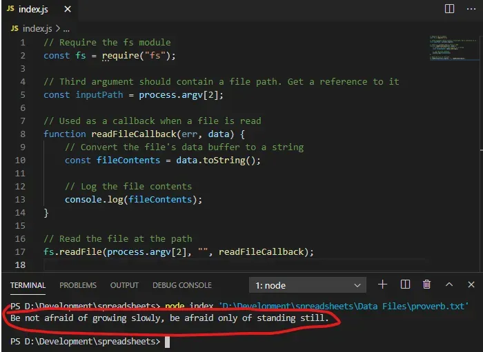Create a new terminal with the plus icon
This screenshot has height=352, width=483.
[x=383, y=284]
